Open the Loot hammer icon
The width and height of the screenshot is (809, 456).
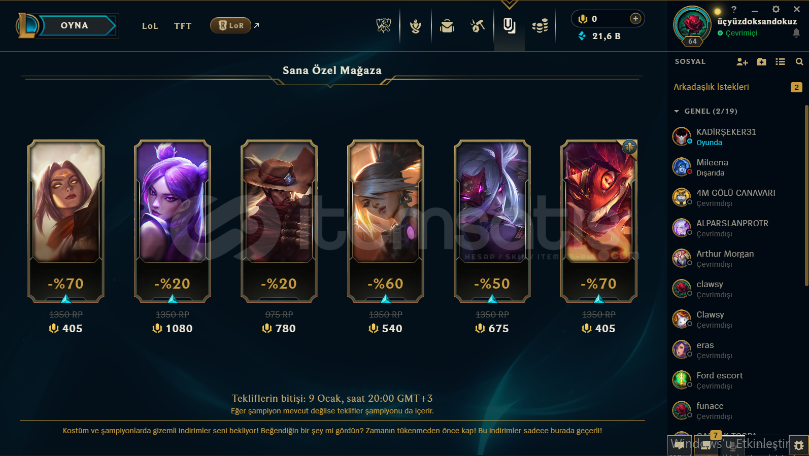click(x=478, y=26)
